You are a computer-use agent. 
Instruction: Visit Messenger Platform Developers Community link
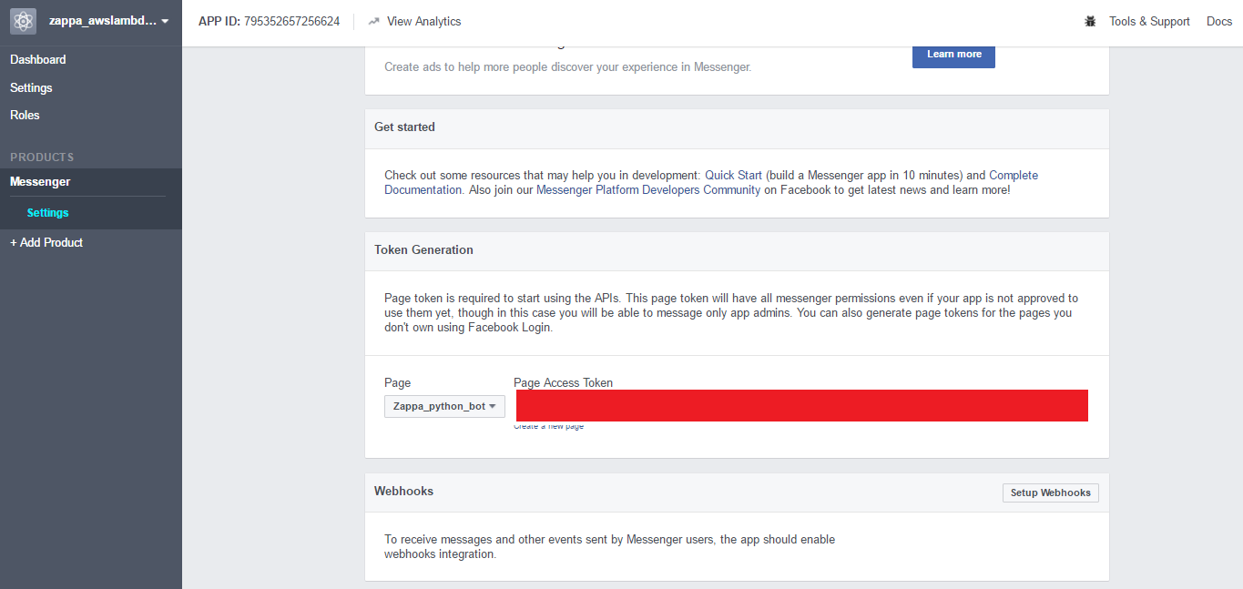[647, 189]
